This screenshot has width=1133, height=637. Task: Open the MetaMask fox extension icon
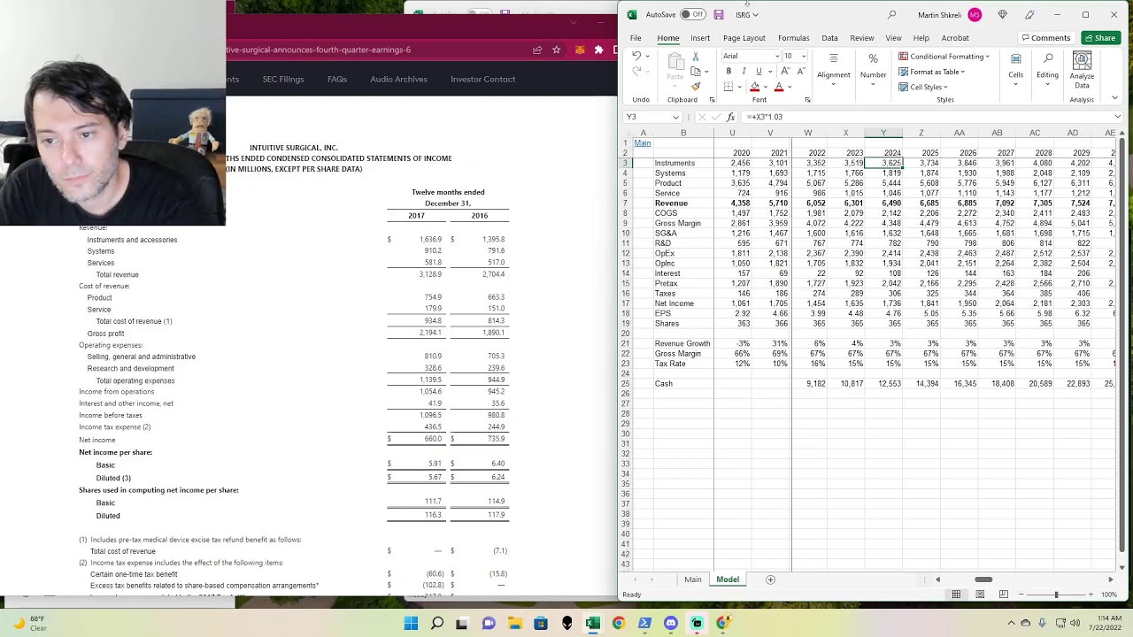click(x=578, y=50)
